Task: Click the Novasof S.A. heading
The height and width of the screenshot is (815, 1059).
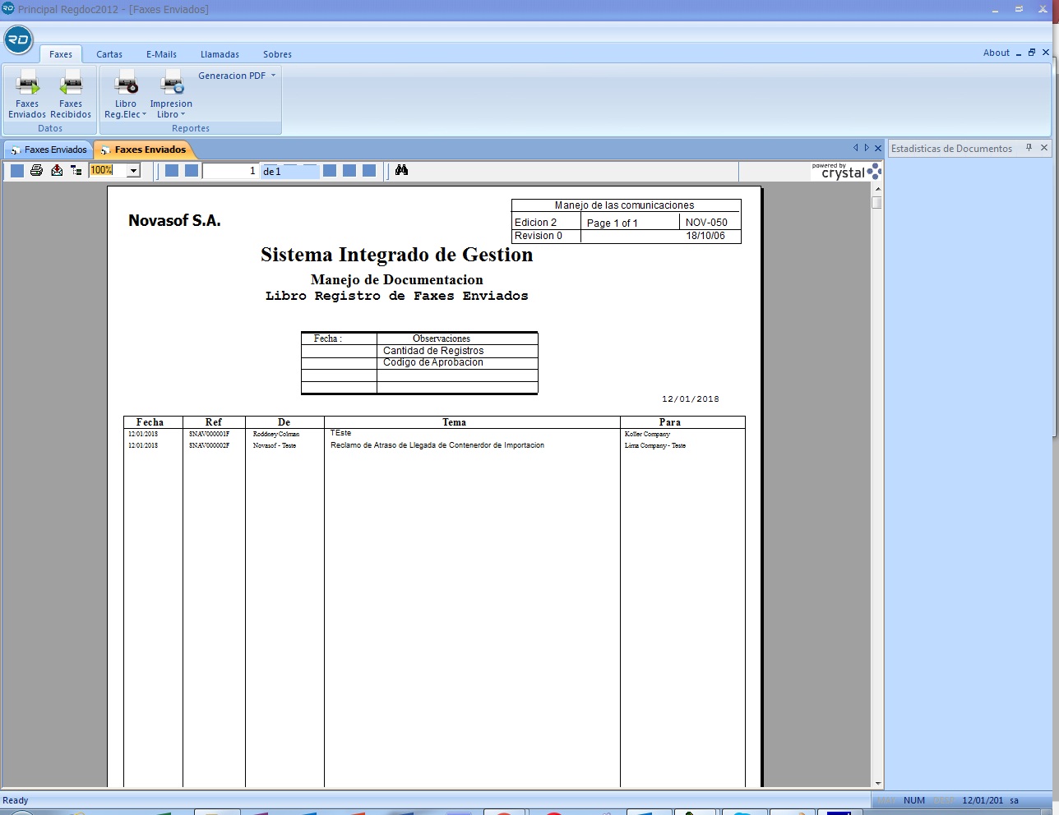Action: click(174, 220)
